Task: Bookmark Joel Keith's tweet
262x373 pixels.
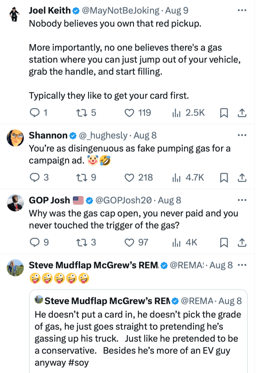Action: click(x=224, y=113)
